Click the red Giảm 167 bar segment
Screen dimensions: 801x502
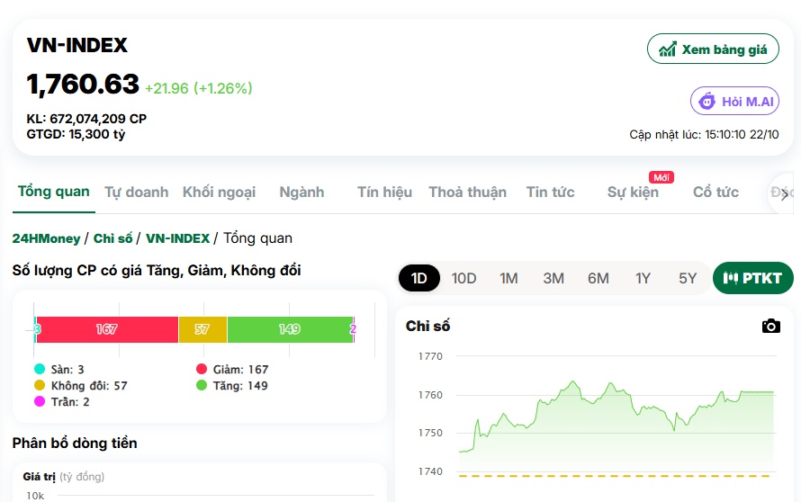click(107, 329)
